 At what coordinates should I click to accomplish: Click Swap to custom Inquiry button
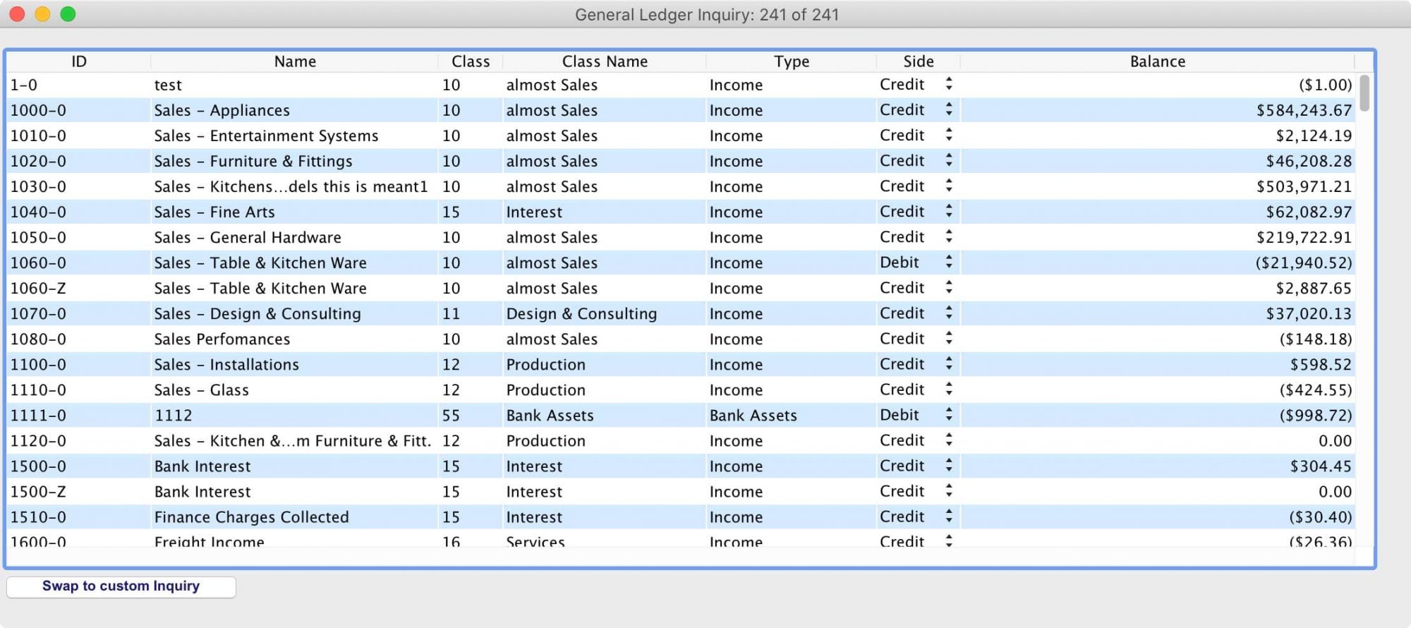coord(121,586)
